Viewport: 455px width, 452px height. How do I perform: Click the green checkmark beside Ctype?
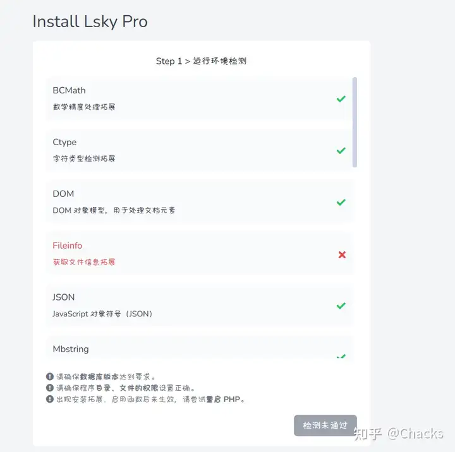click(341, 150)
